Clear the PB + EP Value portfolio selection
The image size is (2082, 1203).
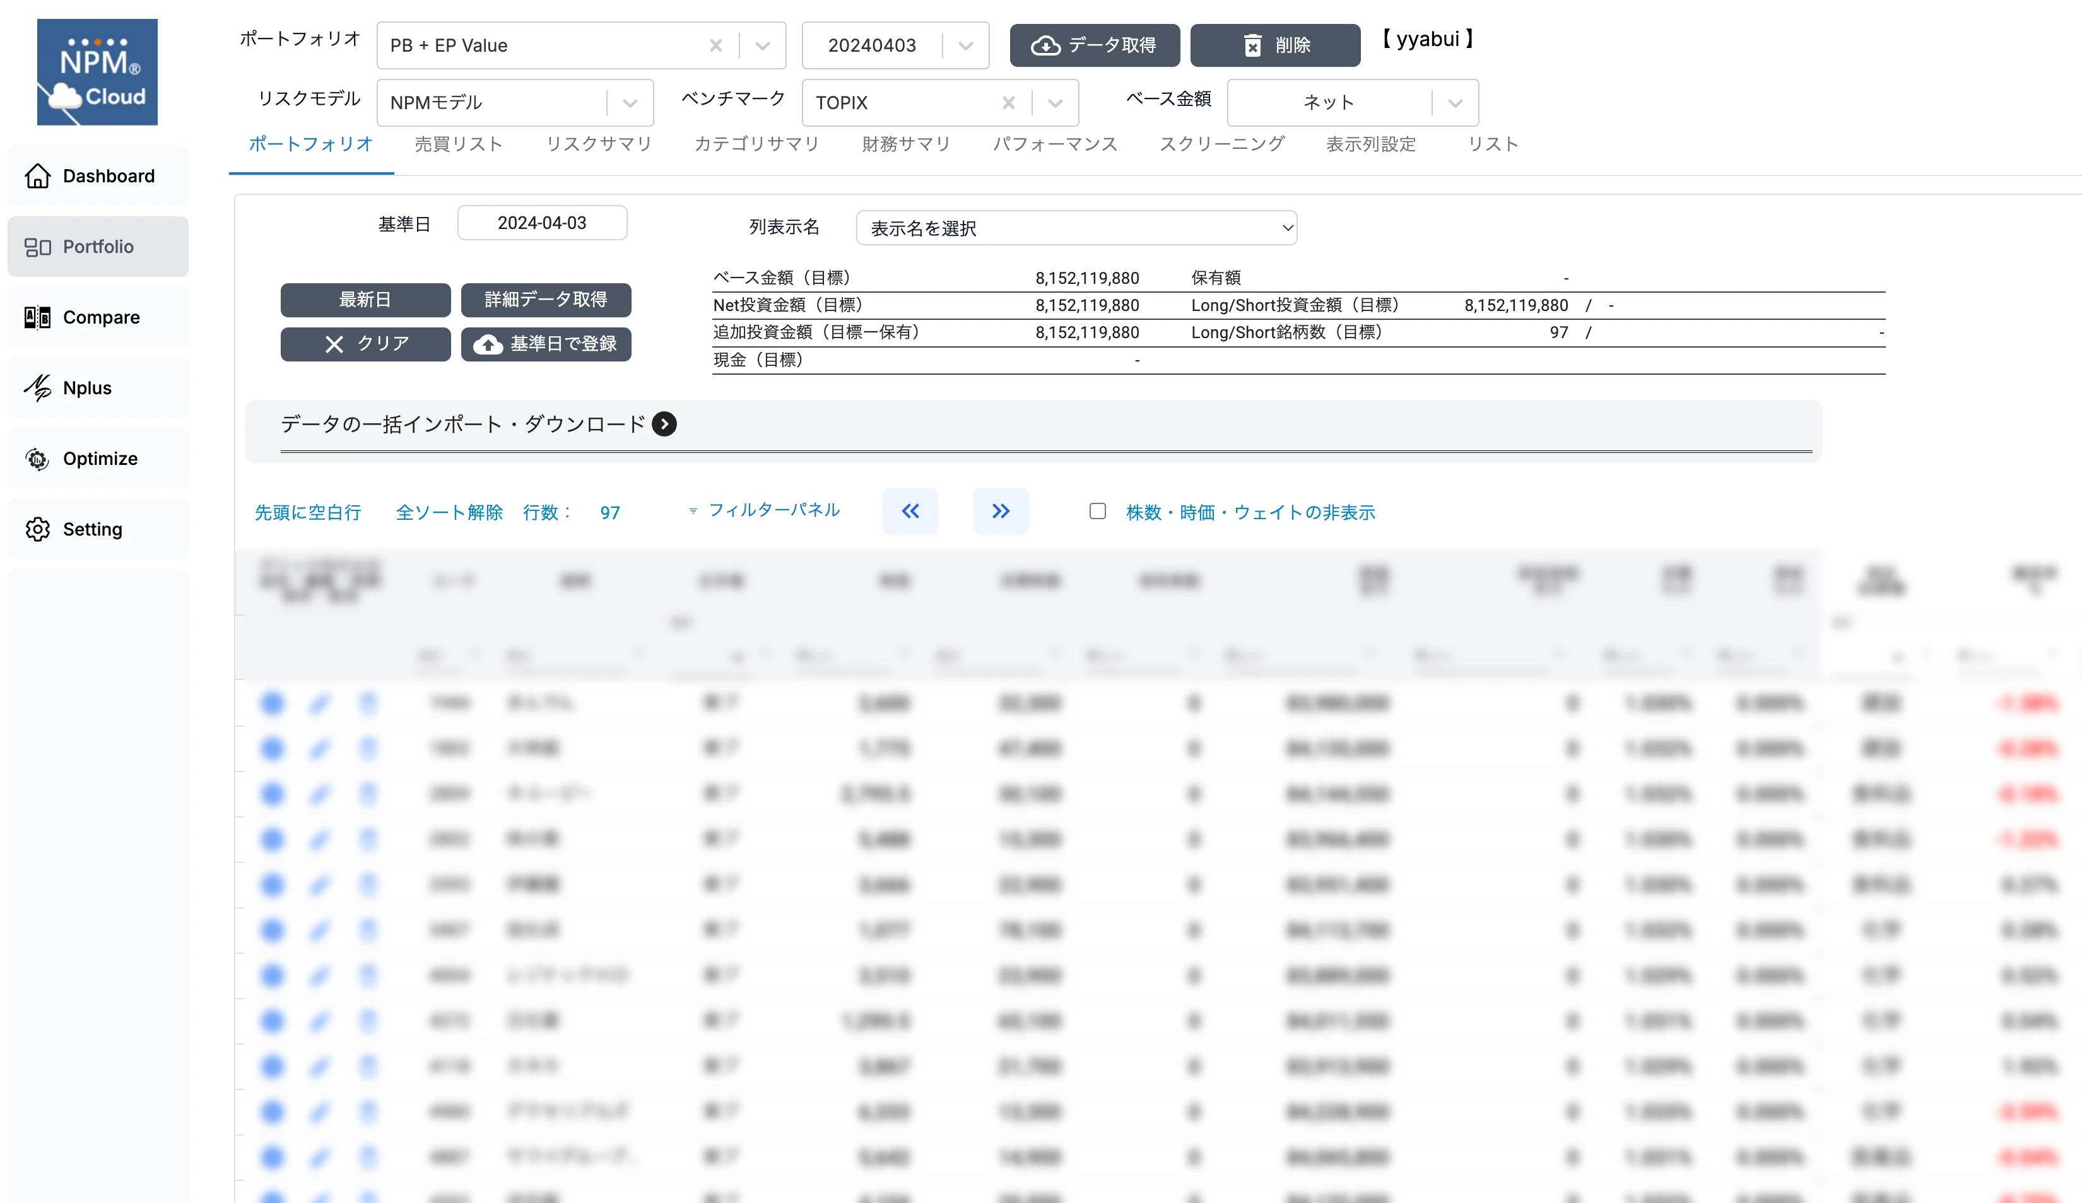[715, 45]
